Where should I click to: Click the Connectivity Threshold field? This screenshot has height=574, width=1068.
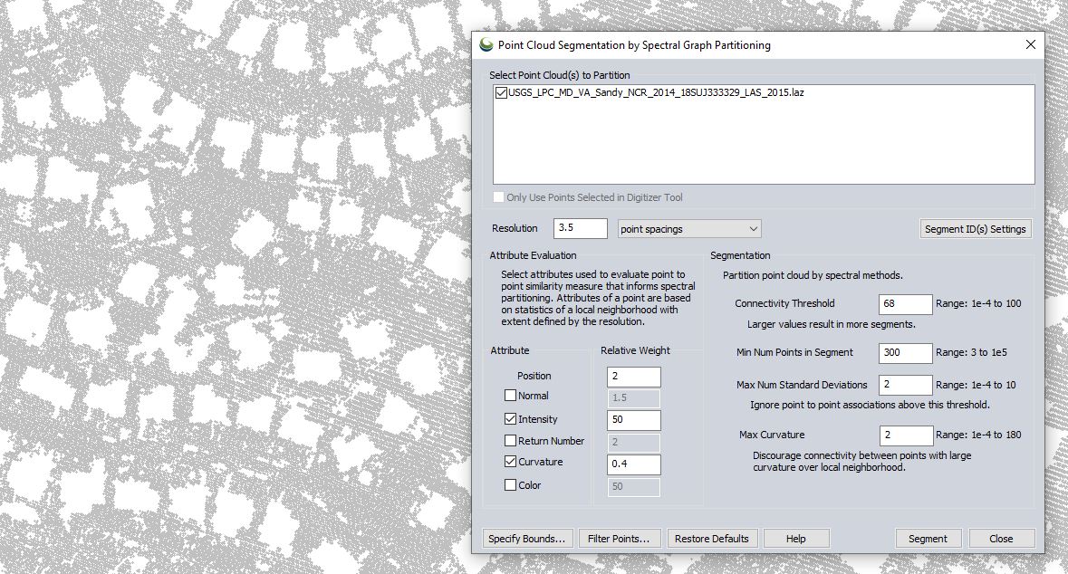click(905, 303)
